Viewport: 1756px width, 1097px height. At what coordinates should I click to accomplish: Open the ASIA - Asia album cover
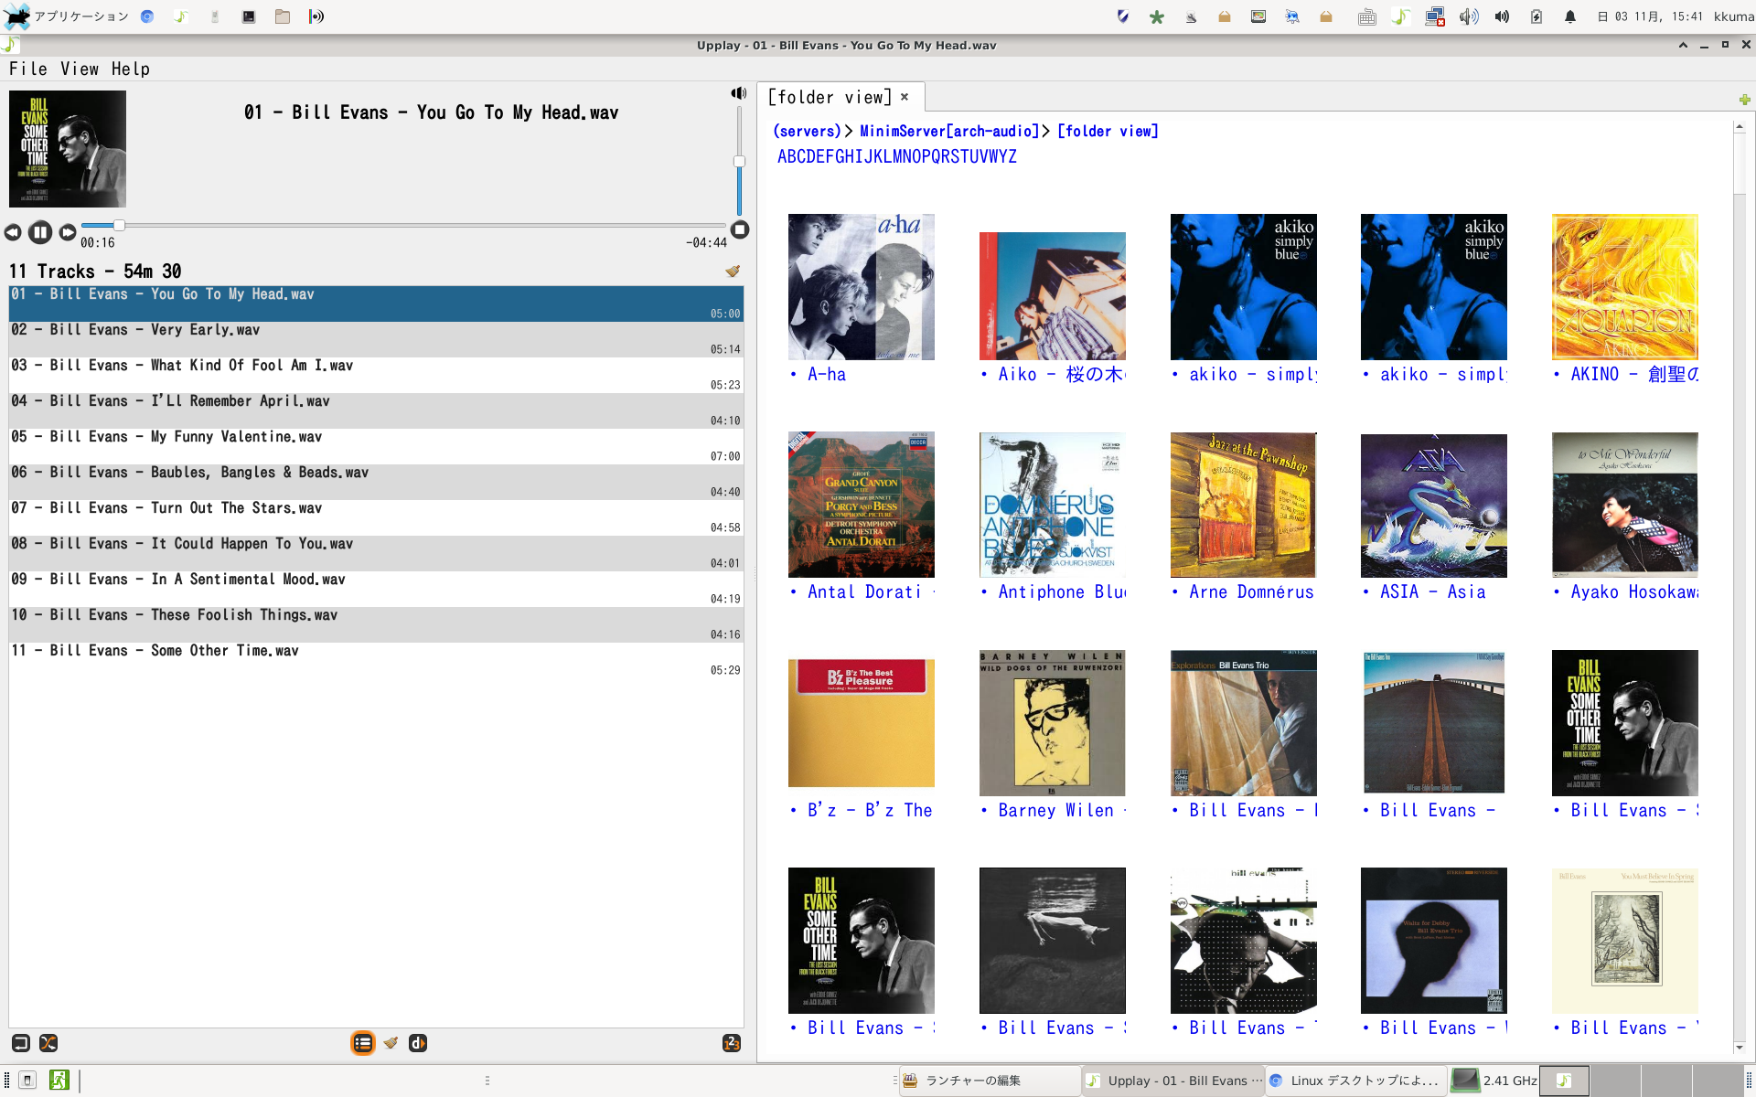(x=1434, y=506)
